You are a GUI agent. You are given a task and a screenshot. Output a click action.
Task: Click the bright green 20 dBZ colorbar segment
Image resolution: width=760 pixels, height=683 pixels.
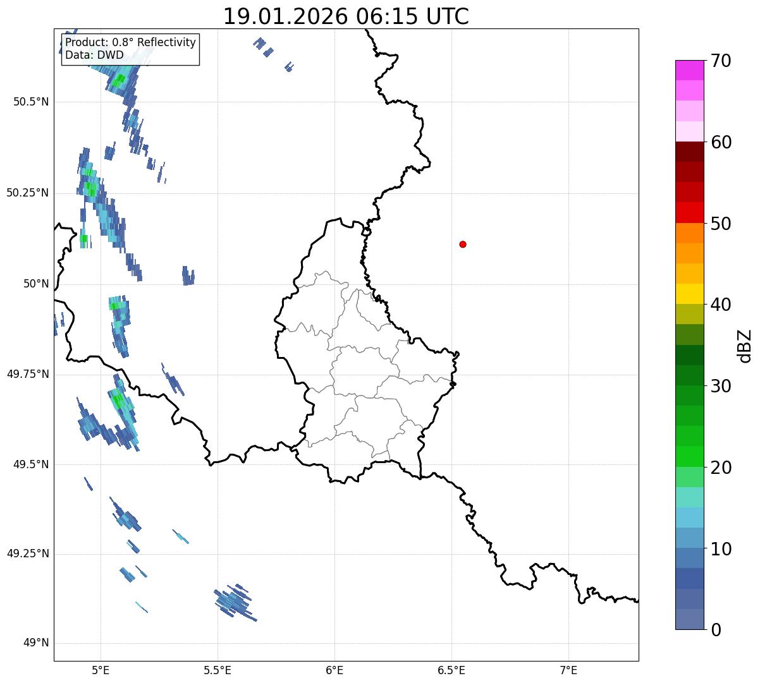(689, 457)
